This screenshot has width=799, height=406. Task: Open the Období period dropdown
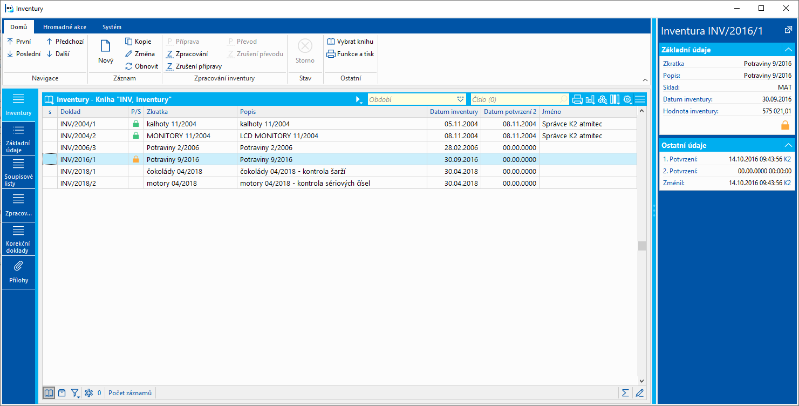click(x=460, y=99)
